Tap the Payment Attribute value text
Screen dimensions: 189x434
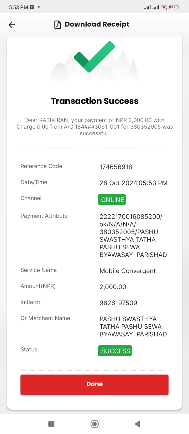(133, 236)
